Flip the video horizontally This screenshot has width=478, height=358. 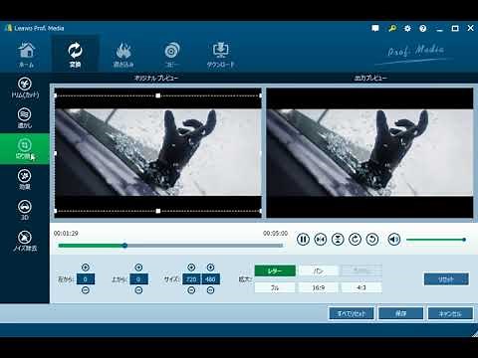click(x=321, y=239)
